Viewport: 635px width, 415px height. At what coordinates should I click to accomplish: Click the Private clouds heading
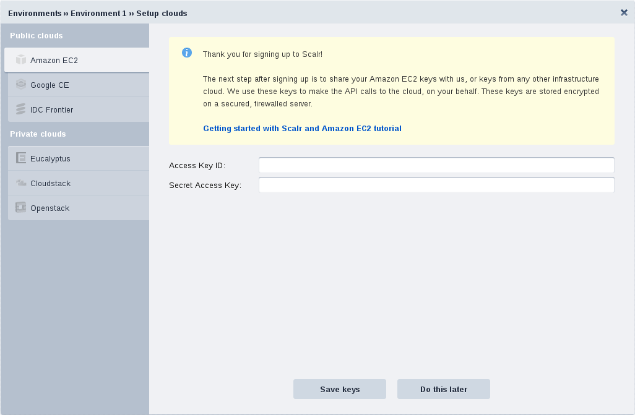[38, 134]
